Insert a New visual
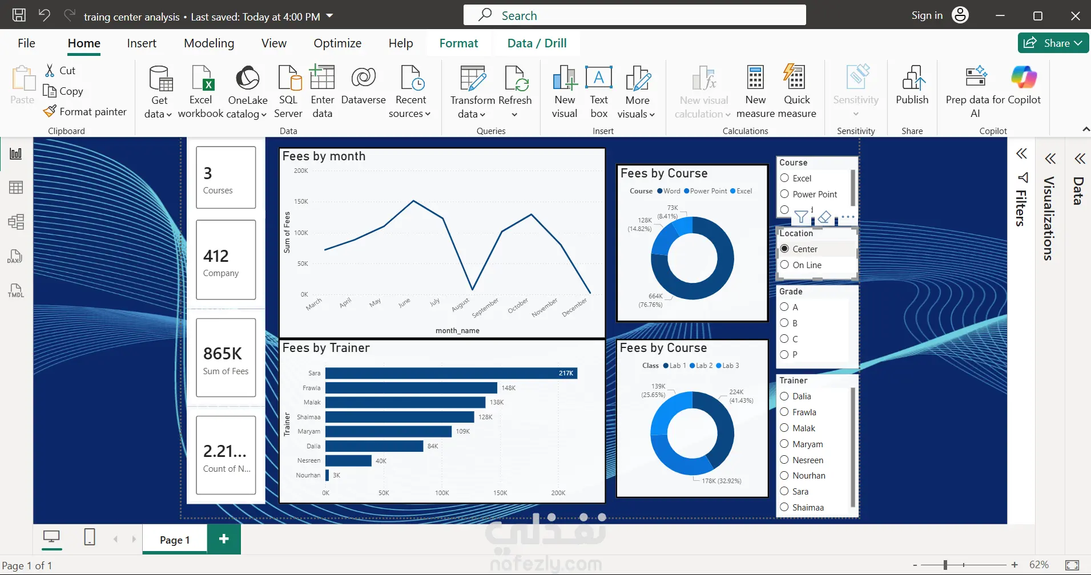The image size is (1091, 575). 565,91
